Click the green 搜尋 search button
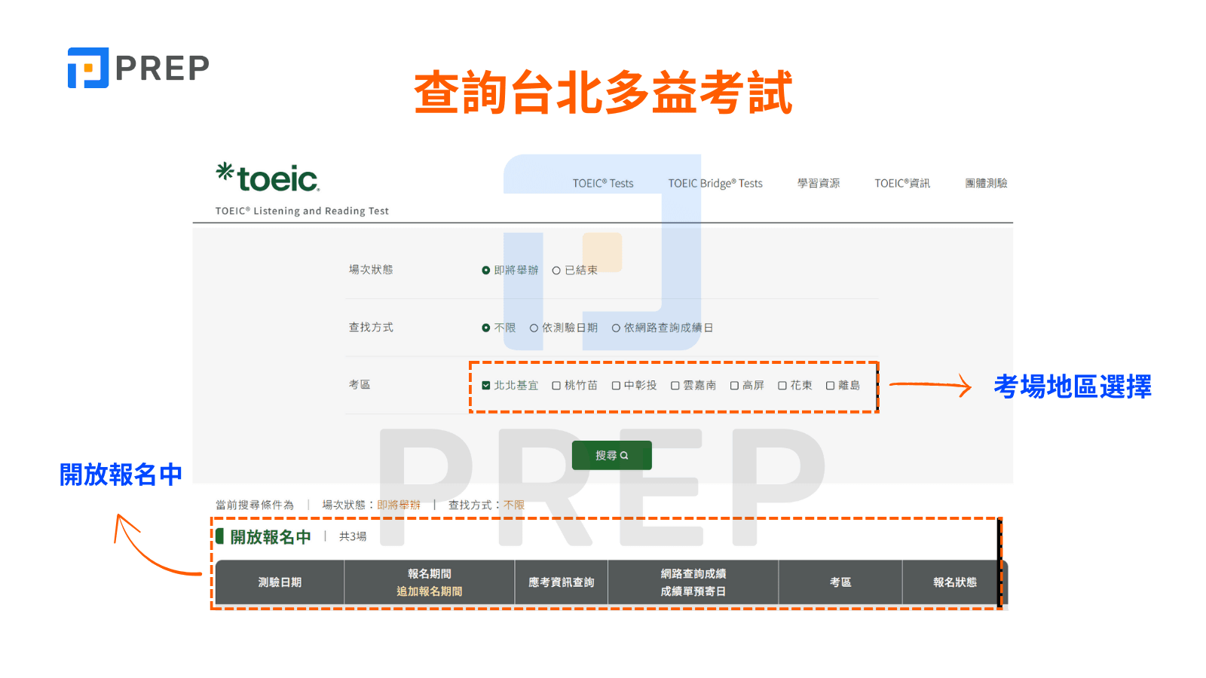This screenshot has width=1206, height=678. click(x=612, y=455)
